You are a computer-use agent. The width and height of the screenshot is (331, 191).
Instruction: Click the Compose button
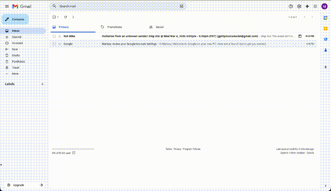[15, 19]
